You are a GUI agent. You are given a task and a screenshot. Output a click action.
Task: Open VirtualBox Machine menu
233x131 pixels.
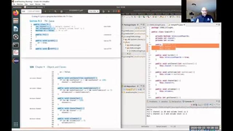(x=20, y=4)
